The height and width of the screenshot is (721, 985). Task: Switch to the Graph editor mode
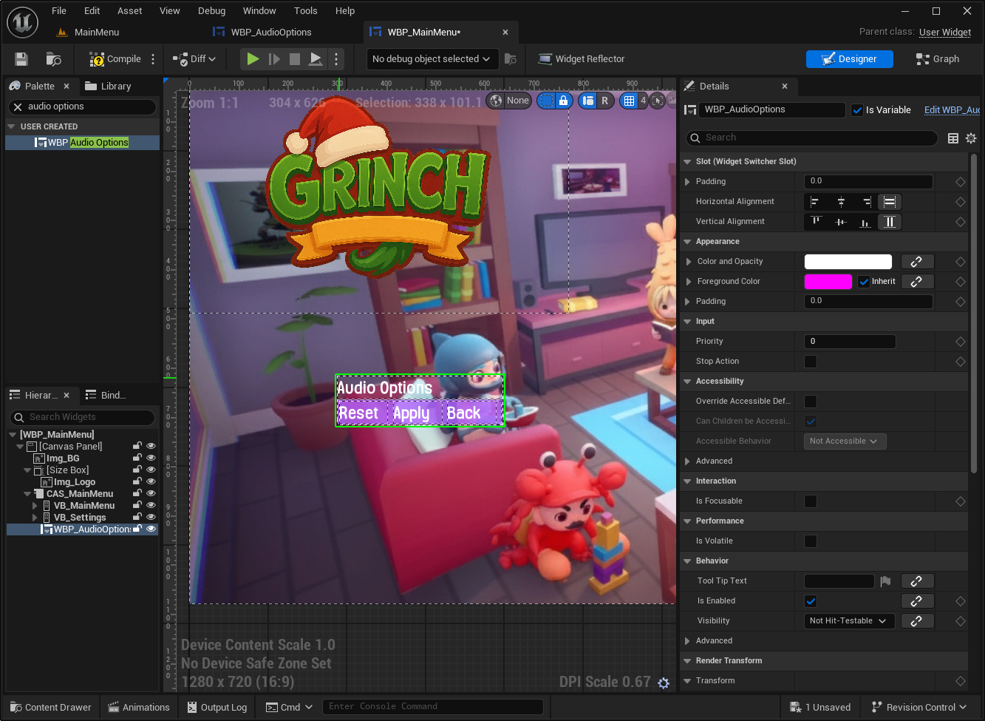pos(937,59)
